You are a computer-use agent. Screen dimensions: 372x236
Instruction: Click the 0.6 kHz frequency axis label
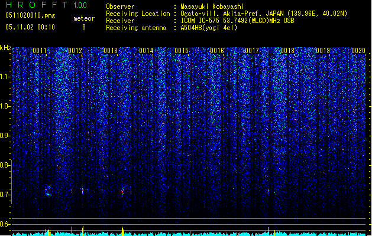click(x=5, y=224)
